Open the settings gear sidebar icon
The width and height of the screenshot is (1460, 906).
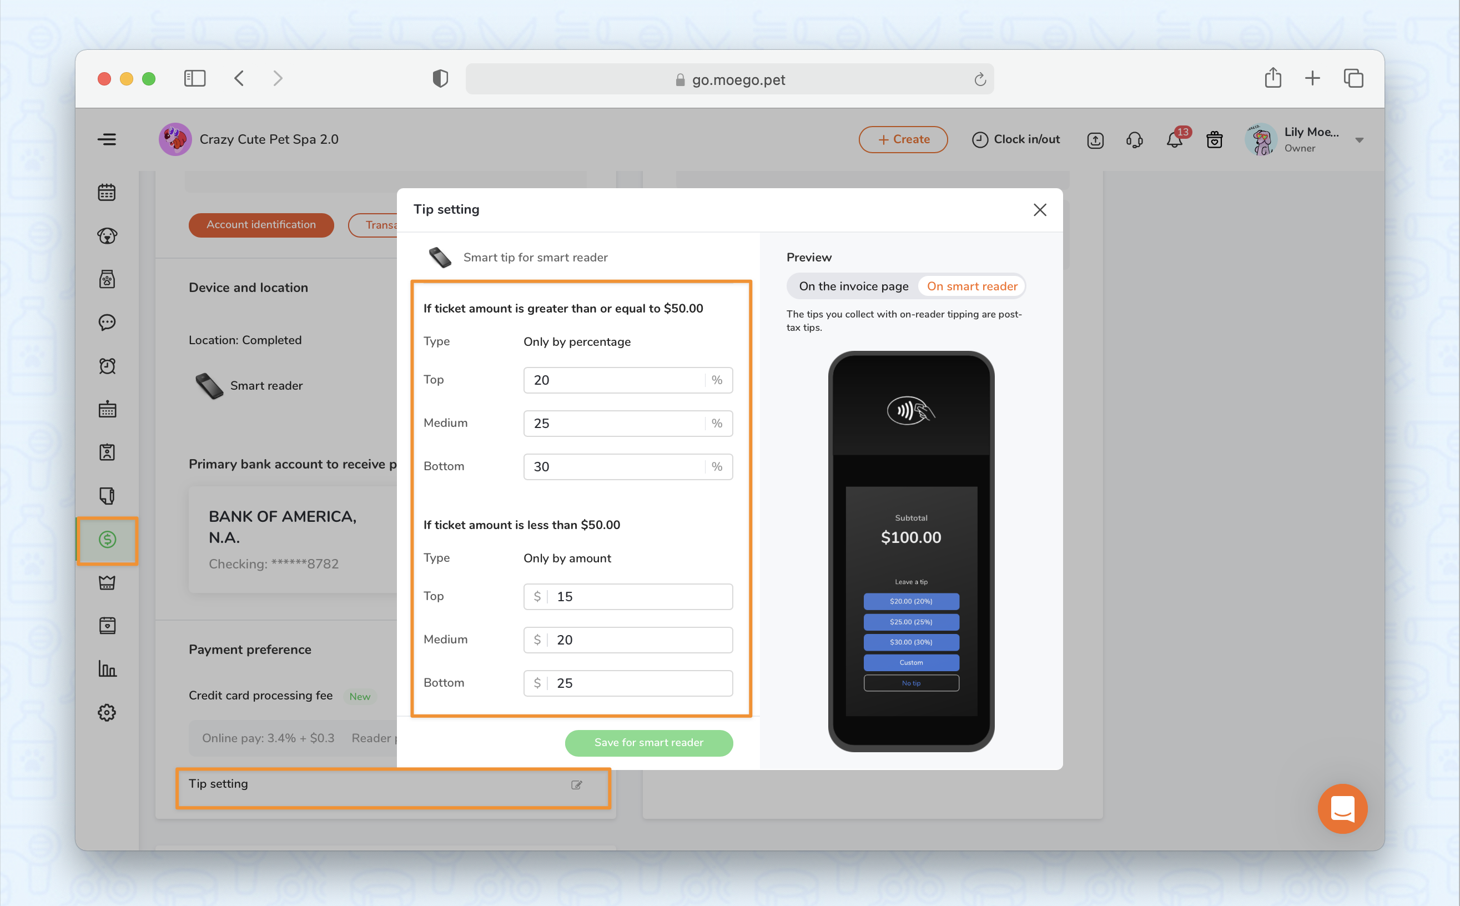pyautogui.click(x=107, y=712)
